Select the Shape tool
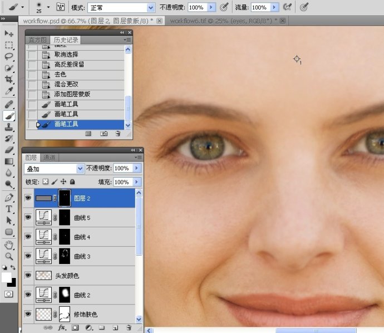384x333 pixels. pyautogui.click(x=9, y=232)
